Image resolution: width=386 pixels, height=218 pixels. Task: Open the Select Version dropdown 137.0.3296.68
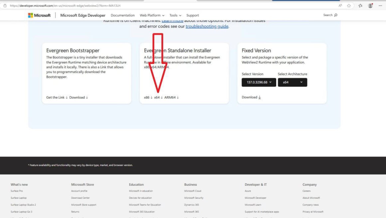tap(259, 82)
